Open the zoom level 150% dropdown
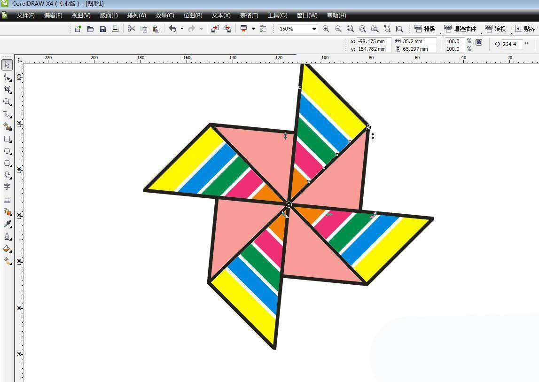This screenshot has height=382, width=539. point(313,29)
